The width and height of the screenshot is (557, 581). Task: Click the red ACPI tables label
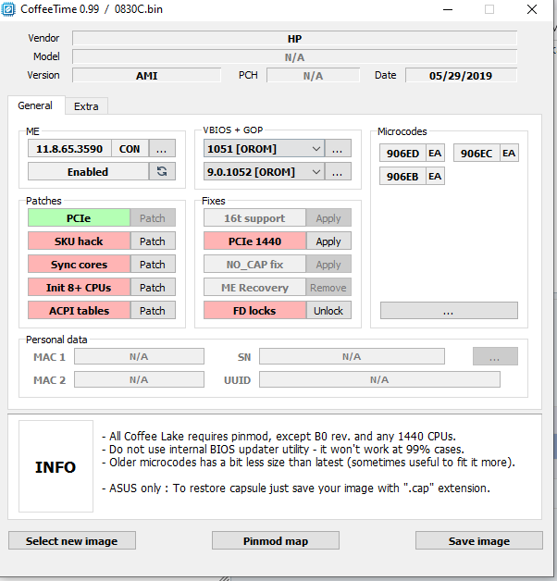pyautogui.click(x=79, y=311)
